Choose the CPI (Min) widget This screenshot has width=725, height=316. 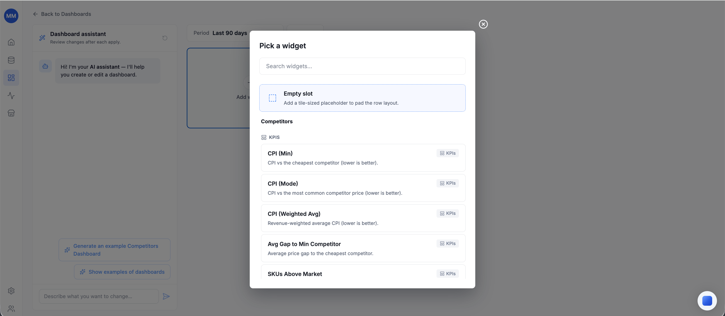point(363,157)
